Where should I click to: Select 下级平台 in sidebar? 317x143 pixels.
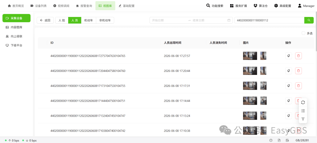point(16,45)
